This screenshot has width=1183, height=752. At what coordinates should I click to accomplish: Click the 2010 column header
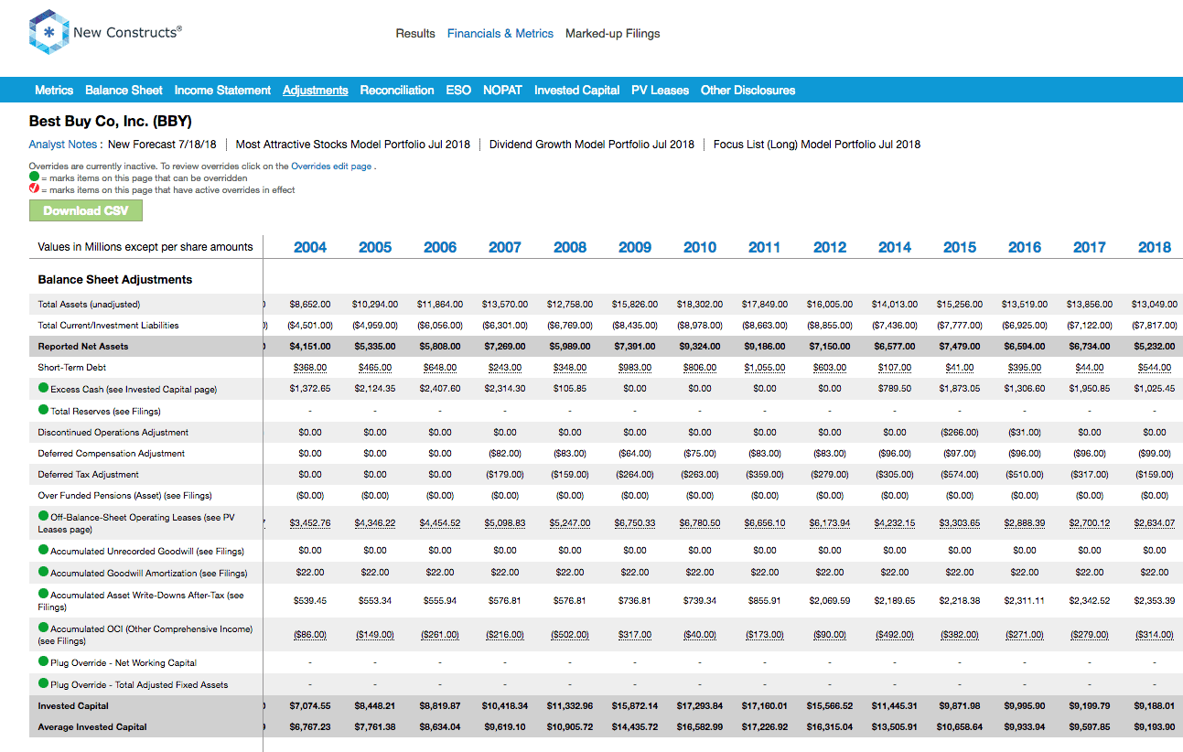[x=700, y=247]
